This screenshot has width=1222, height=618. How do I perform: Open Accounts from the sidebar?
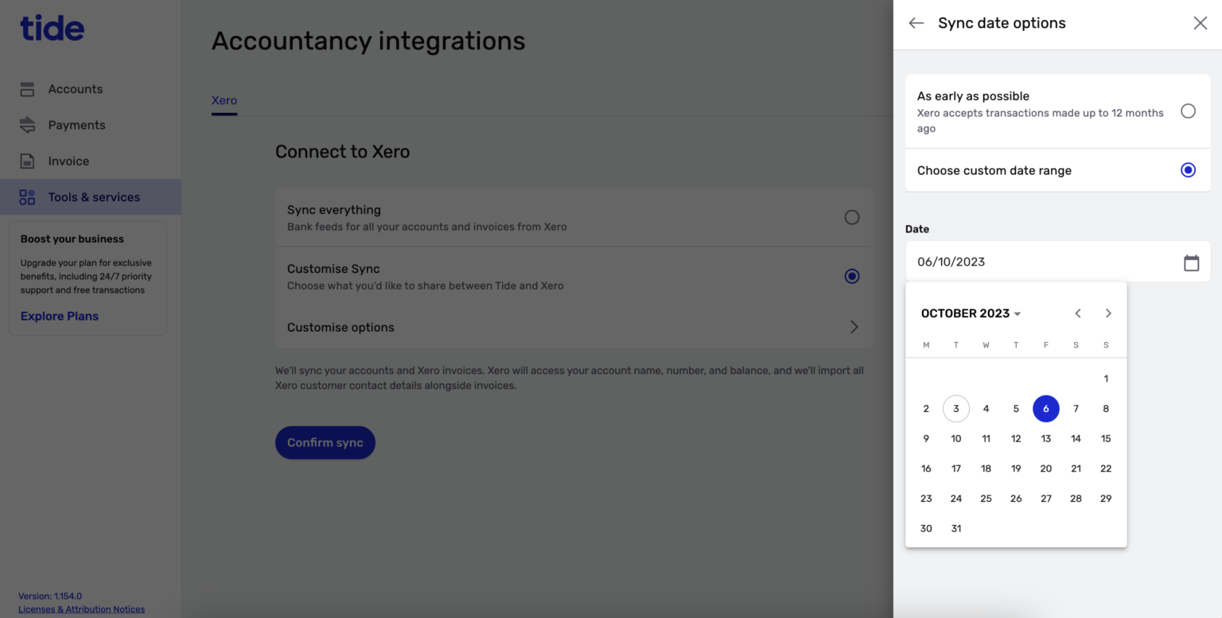tap(76, 89)
